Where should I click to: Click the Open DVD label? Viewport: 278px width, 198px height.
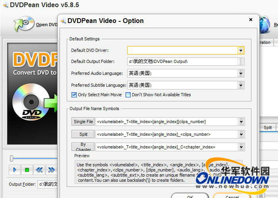point(46,25)
